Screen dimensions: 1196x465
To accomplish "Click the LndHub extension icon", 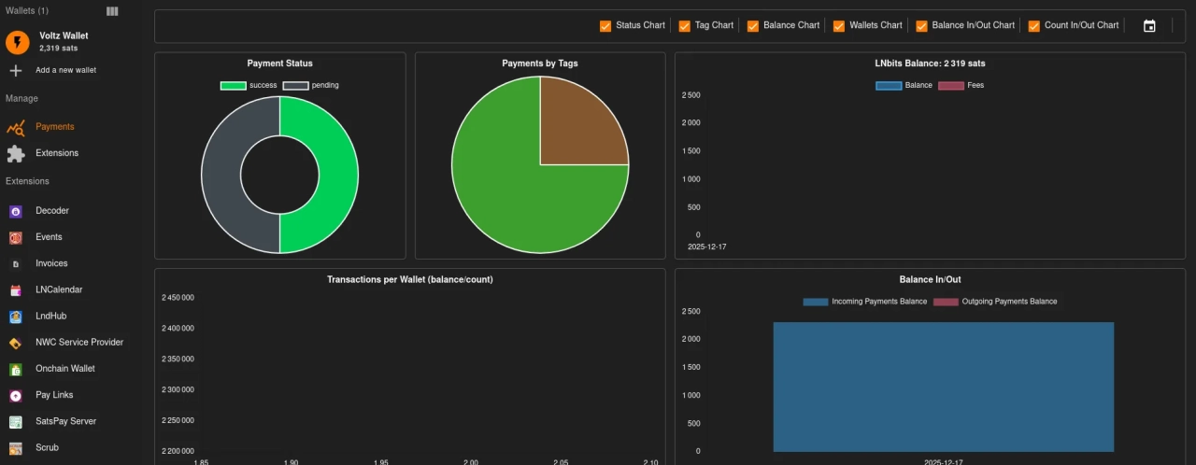I will pos(16,317).
